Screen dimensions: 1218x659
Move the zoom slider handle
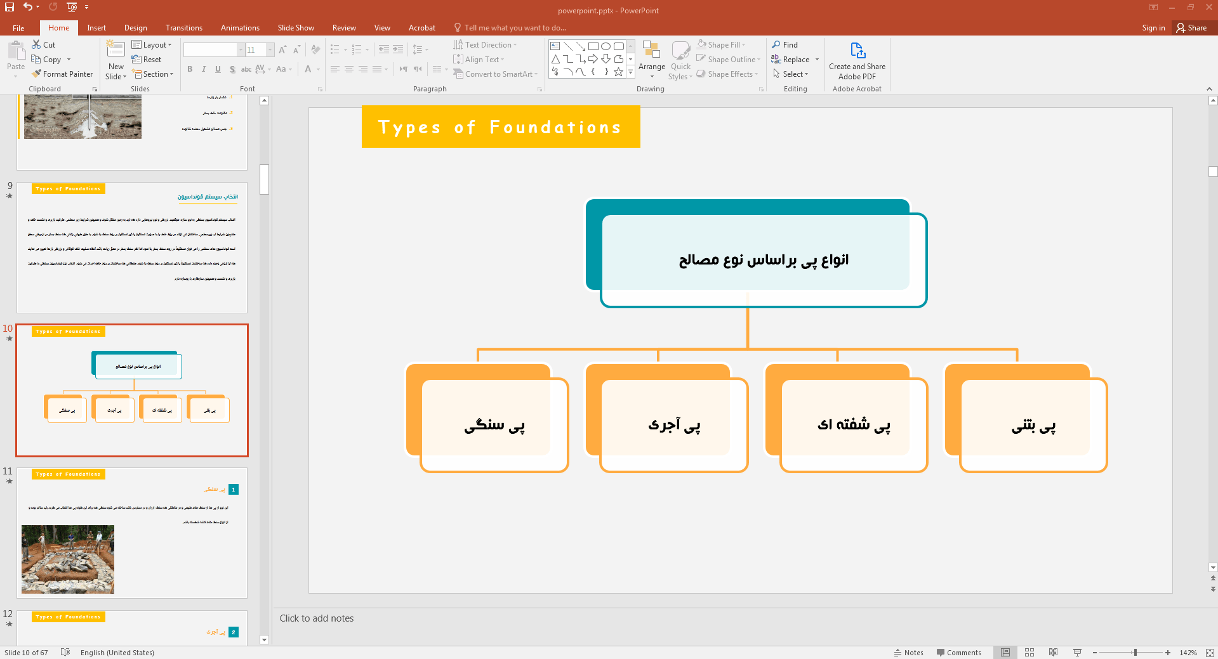[x=1135, y=652]
